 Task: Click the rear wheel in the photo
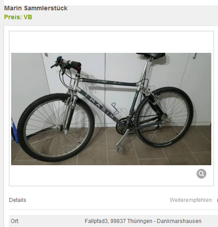click(164, 117)
